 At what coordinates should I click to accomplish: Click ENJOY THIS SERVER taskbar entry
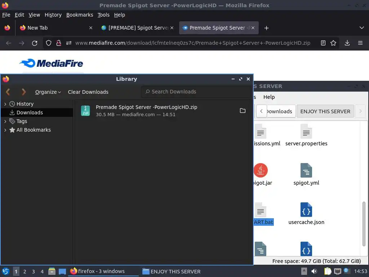tap(172, 271)
